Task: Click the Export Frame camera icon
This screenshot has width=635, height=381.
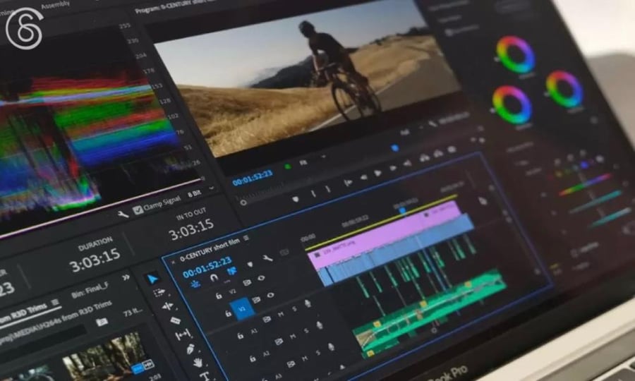Action: click(452, 149)
